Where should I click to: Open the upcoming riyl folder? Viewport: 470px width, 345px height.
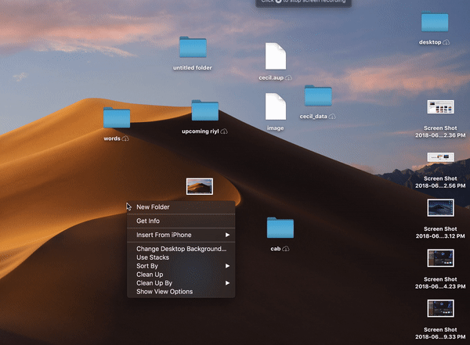pos(204,111)
